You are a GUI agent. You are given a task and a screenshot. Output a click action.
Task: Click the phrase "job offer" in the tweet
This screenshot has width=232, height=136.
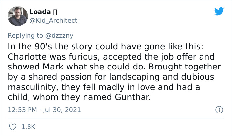[157, 56]
